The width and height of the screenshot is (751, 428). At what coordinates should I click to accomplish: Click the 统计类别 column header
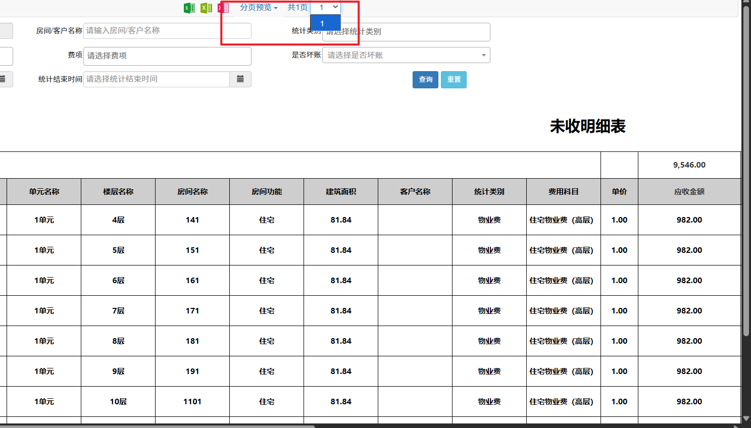[x=489, y=192]
